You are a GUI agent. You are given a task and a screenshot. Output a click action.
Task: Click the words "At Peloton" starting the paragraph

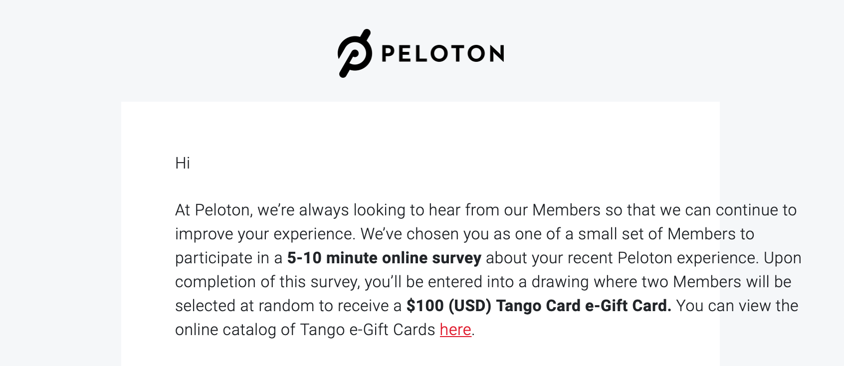click(x=212, y=210)
